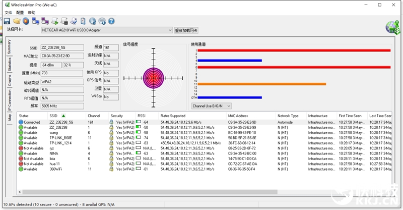
Task: Click the green status icon of NIMA network
Action: (x=21, y=153)
